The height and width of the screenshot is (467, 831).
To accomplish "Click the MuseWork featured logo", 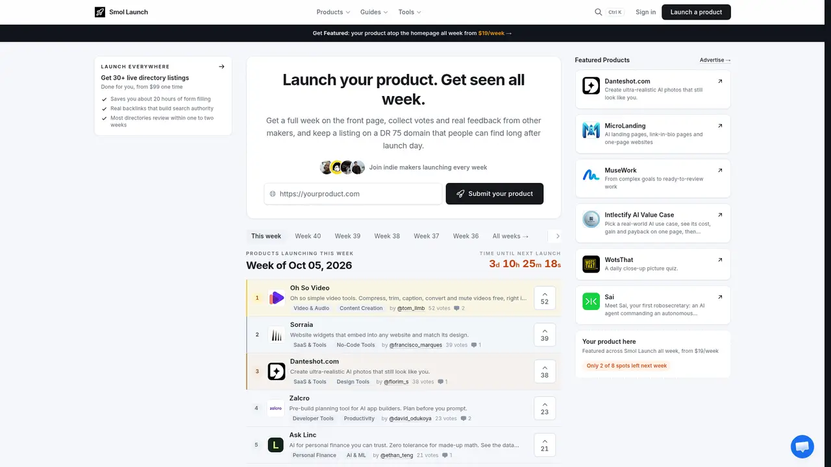I will click(591, 174).
